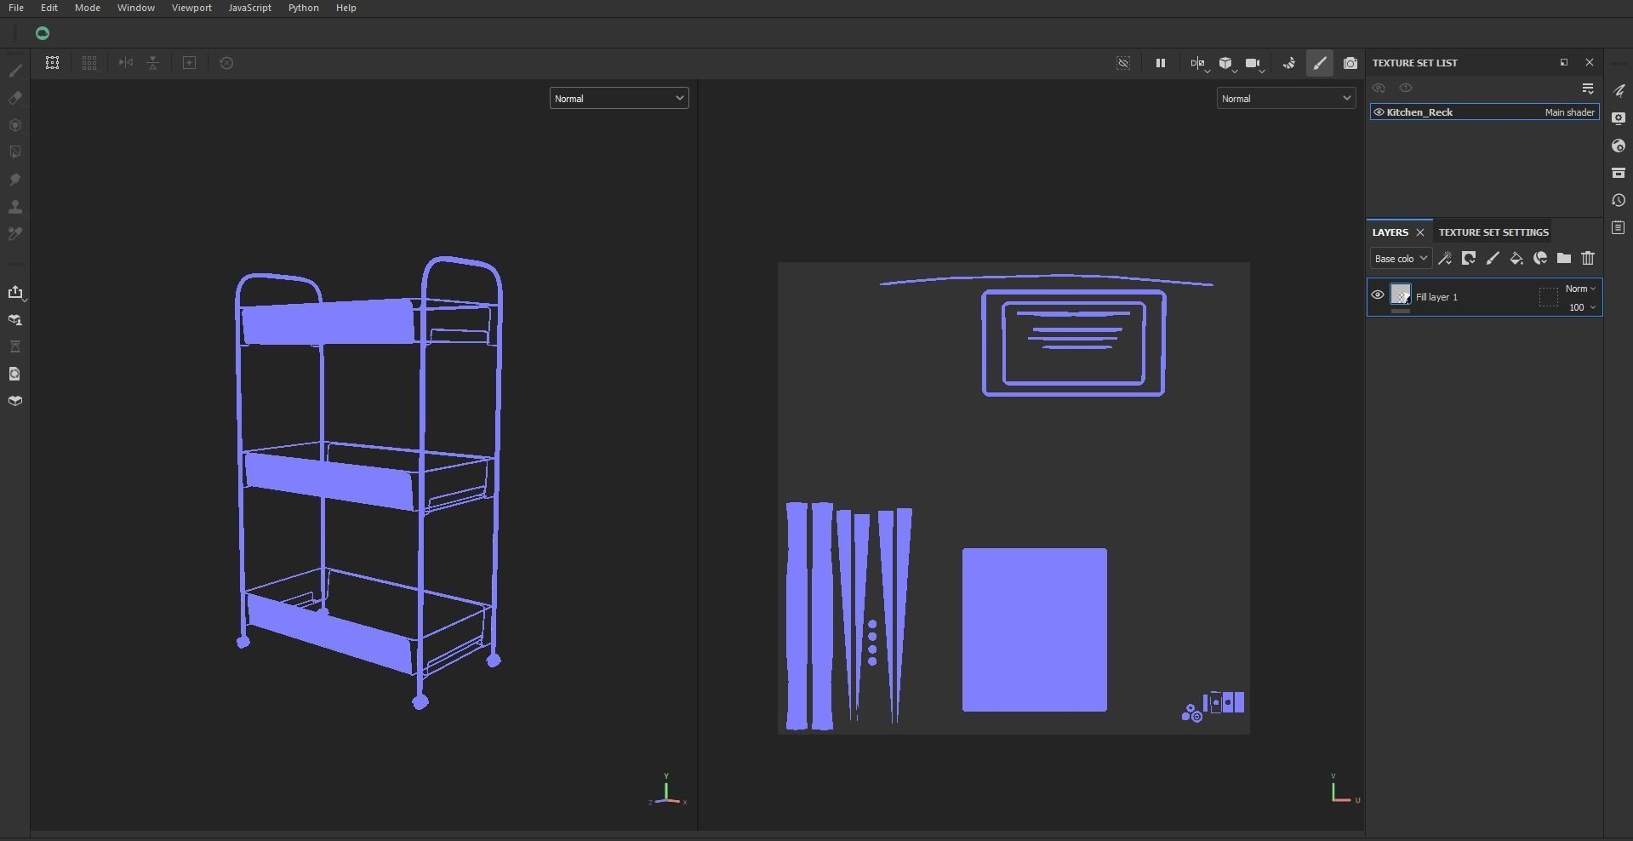The image size is (1633, 841).
Task: Click the framed star icon in toolbar
Action: click(190, 63)
